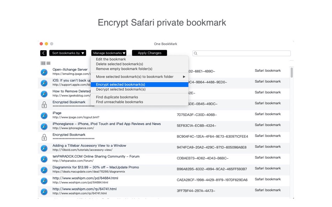Viewport: 332px width, 207px height.
Task: Open Sort bookmarks by dropdown
Action: (x=68, y=53)
